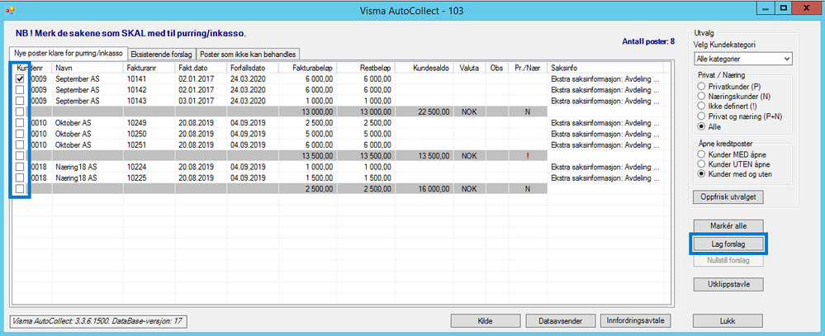Viewport: 825px width, 336px height.
Task: Click the Dataavsender button
Action: tap(561, 320)
